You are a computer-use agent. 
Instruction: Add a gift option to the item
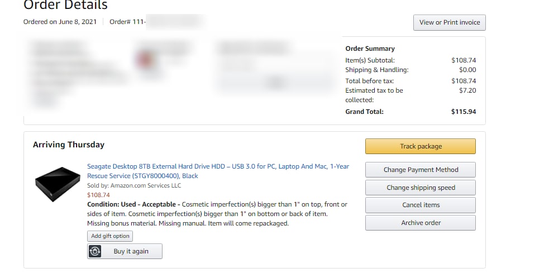[x=110, y=236]
